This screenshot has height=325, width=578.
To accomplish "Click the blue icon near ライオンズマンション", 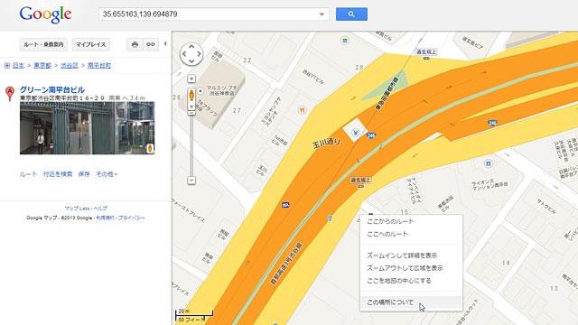I will [489, 163].
